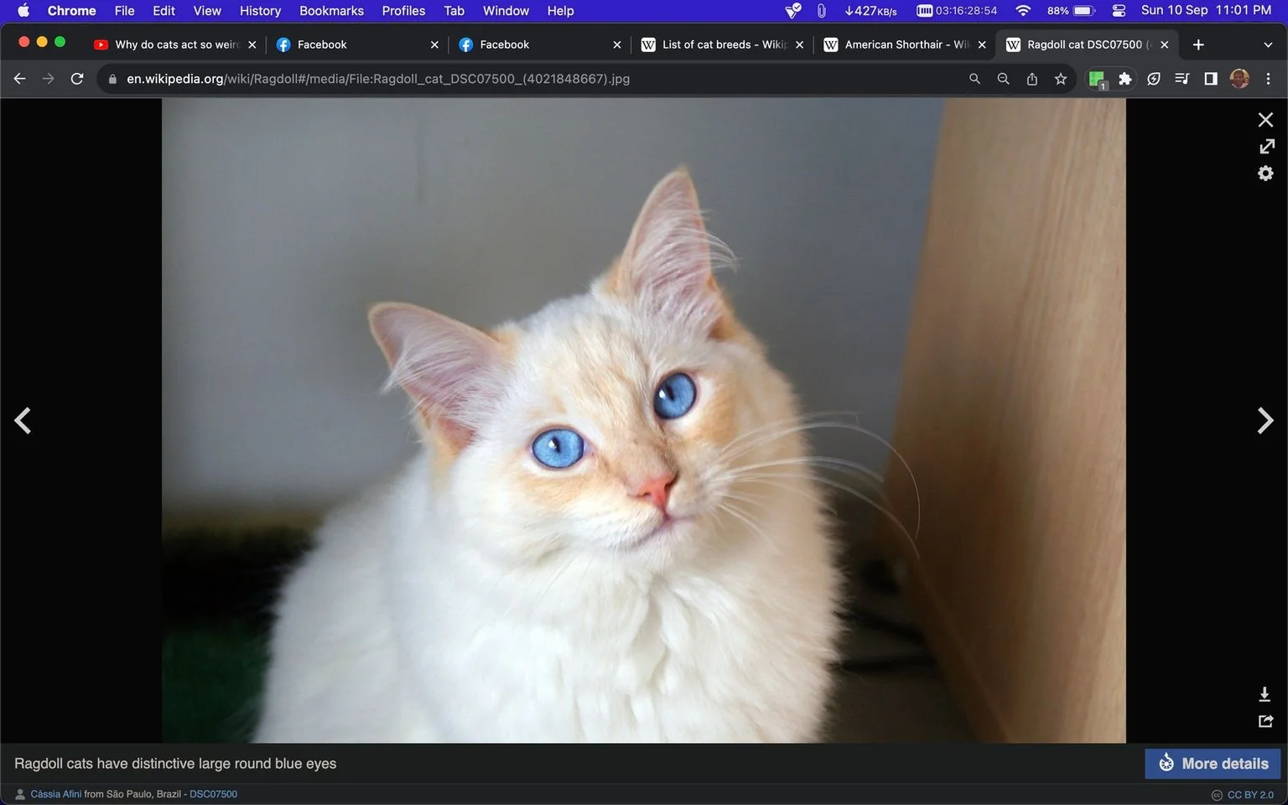Image resolution: width=1288 pixels, height=805 pixels.
Task: Open the Chrome profile avatar
Action: click(1239, 79)
